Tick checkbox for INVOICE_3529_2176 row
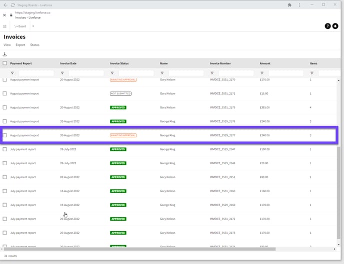This screenshot has height=264, width=344. point(4,121)
